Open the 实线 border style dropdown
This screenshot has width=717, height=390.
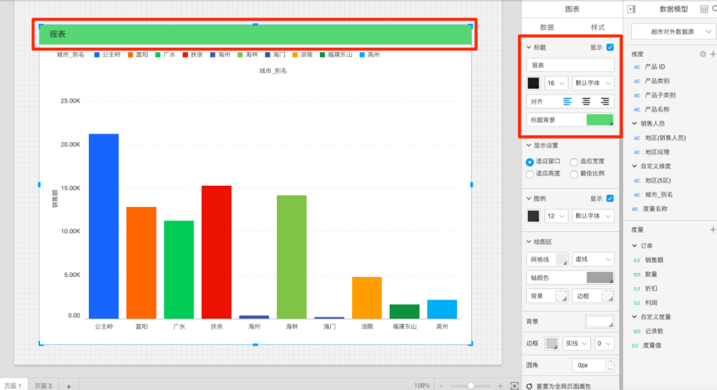pos(575,344)
